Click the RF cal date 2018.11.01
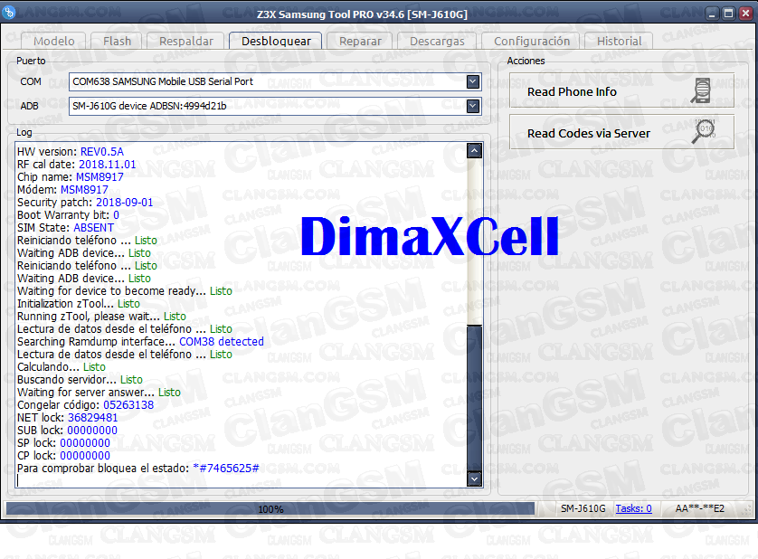The height and width of the screenshot is (559, 758). coord(108,165)
